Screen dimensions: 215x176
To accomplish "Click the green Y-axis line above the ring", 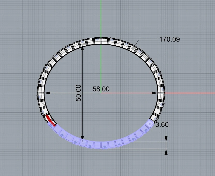I will coord(101,18).
